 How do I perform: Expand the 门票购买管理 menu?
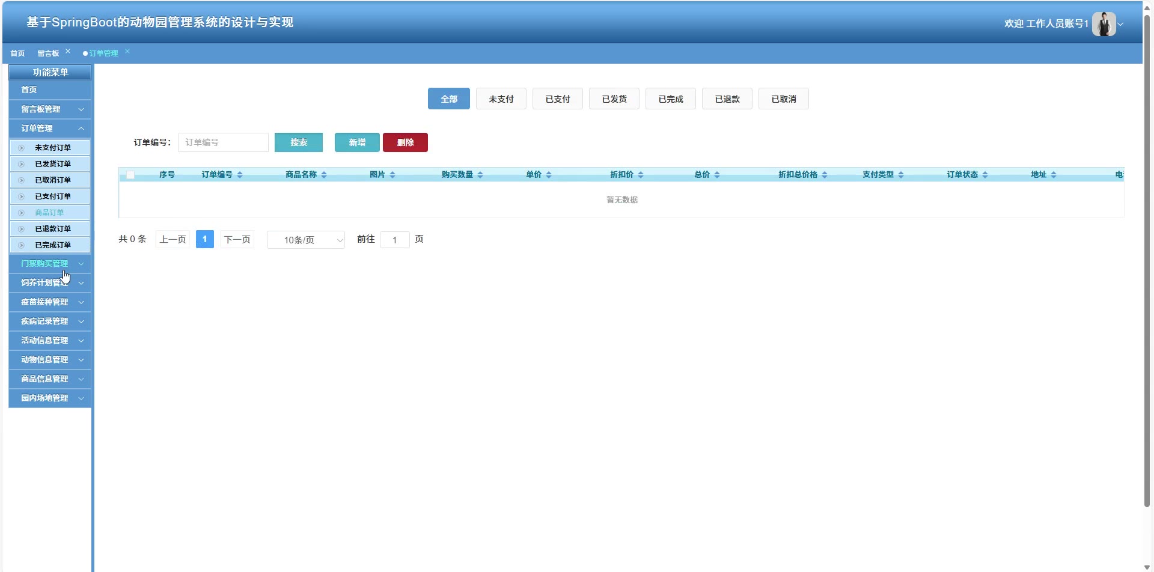pyautogui.click(x=50, y=263)
